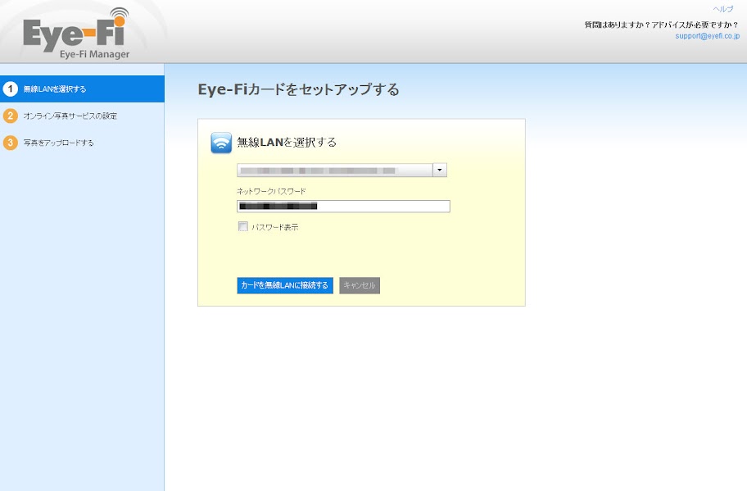This screenshot has height=491, width=747.
Task: Click the Eye-Fi logo
Action: [75, 33]
